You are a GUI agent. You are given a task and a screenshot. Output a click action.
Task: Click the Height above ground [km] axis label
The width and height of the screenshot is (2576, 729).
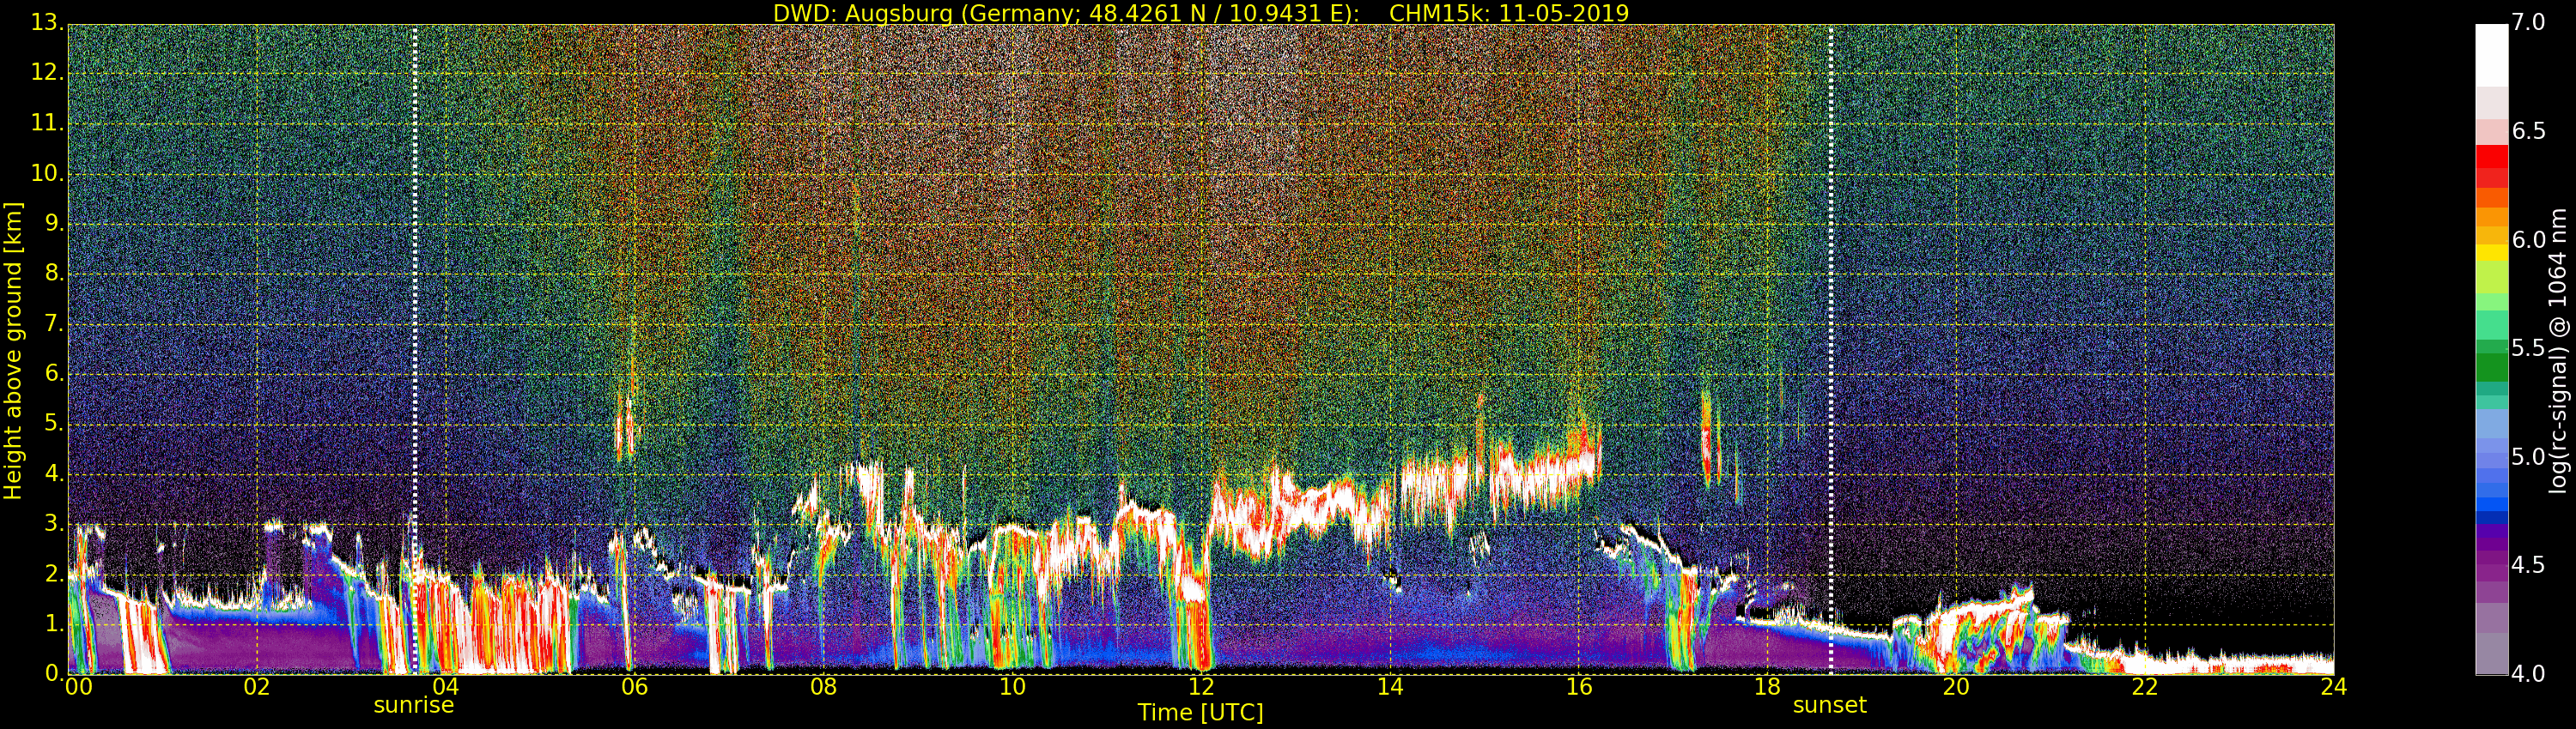pyautogui.click(x=13, y=350)
